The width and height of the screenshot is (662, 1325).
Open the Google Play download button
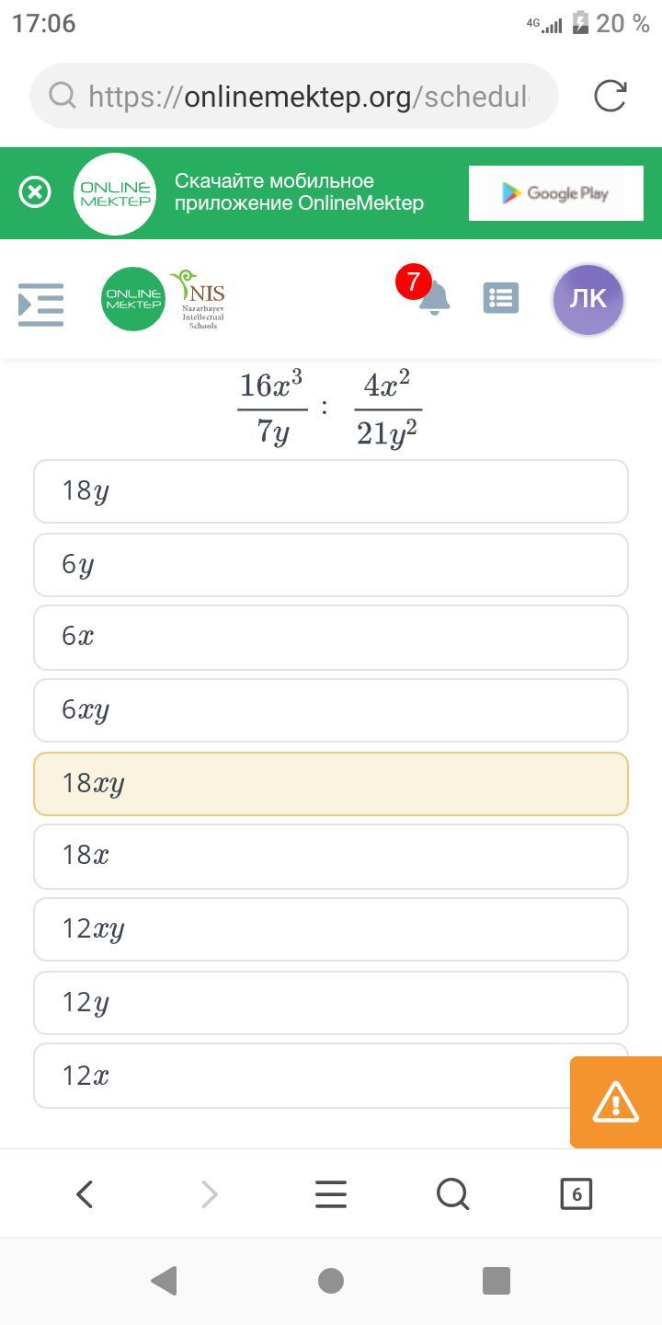pyautogui.click(x=555, y=193)
